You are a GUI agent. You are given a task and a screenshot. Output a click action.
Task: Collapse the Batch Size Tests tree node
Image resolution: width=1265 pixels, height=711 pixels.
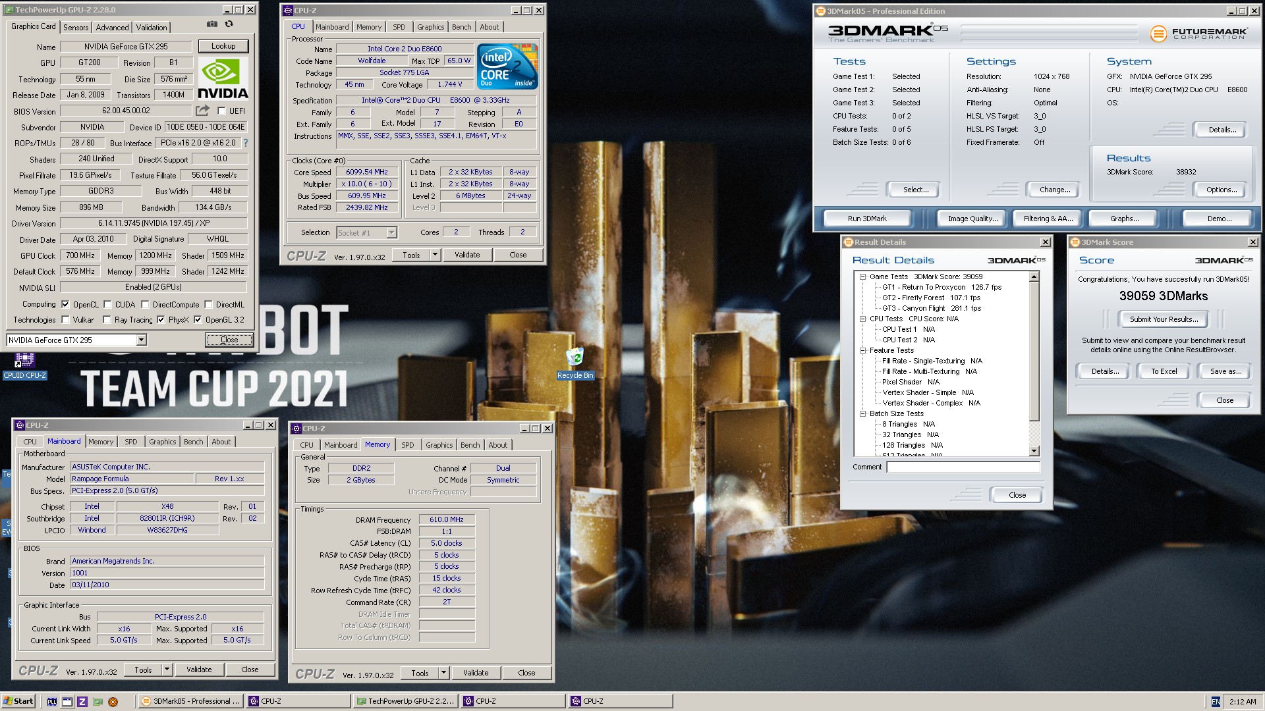click(862, 413)
